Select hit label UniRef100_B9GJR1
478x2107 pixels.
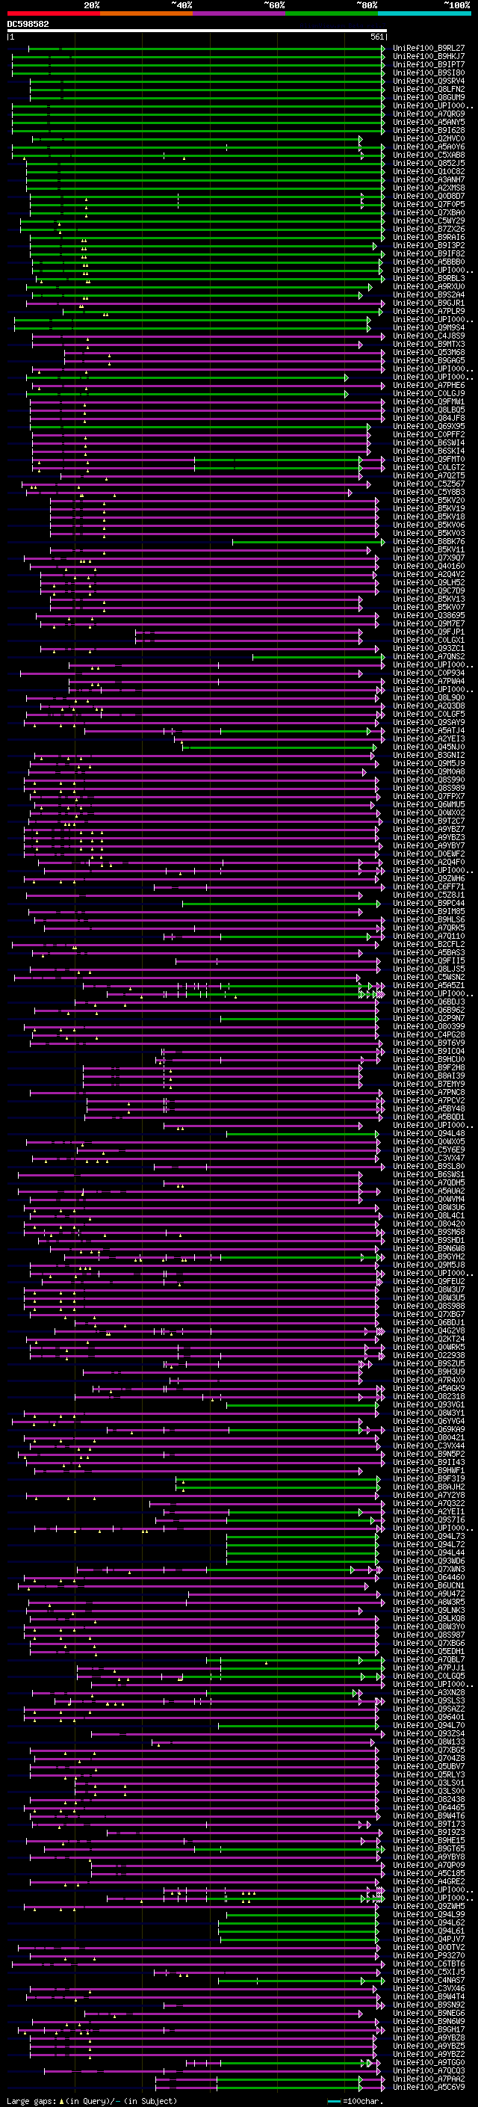(x=428, y=303)
